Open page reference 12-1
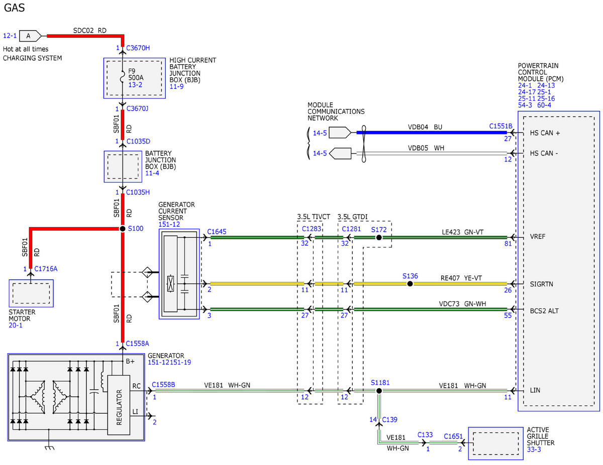 tap(10, 36)
